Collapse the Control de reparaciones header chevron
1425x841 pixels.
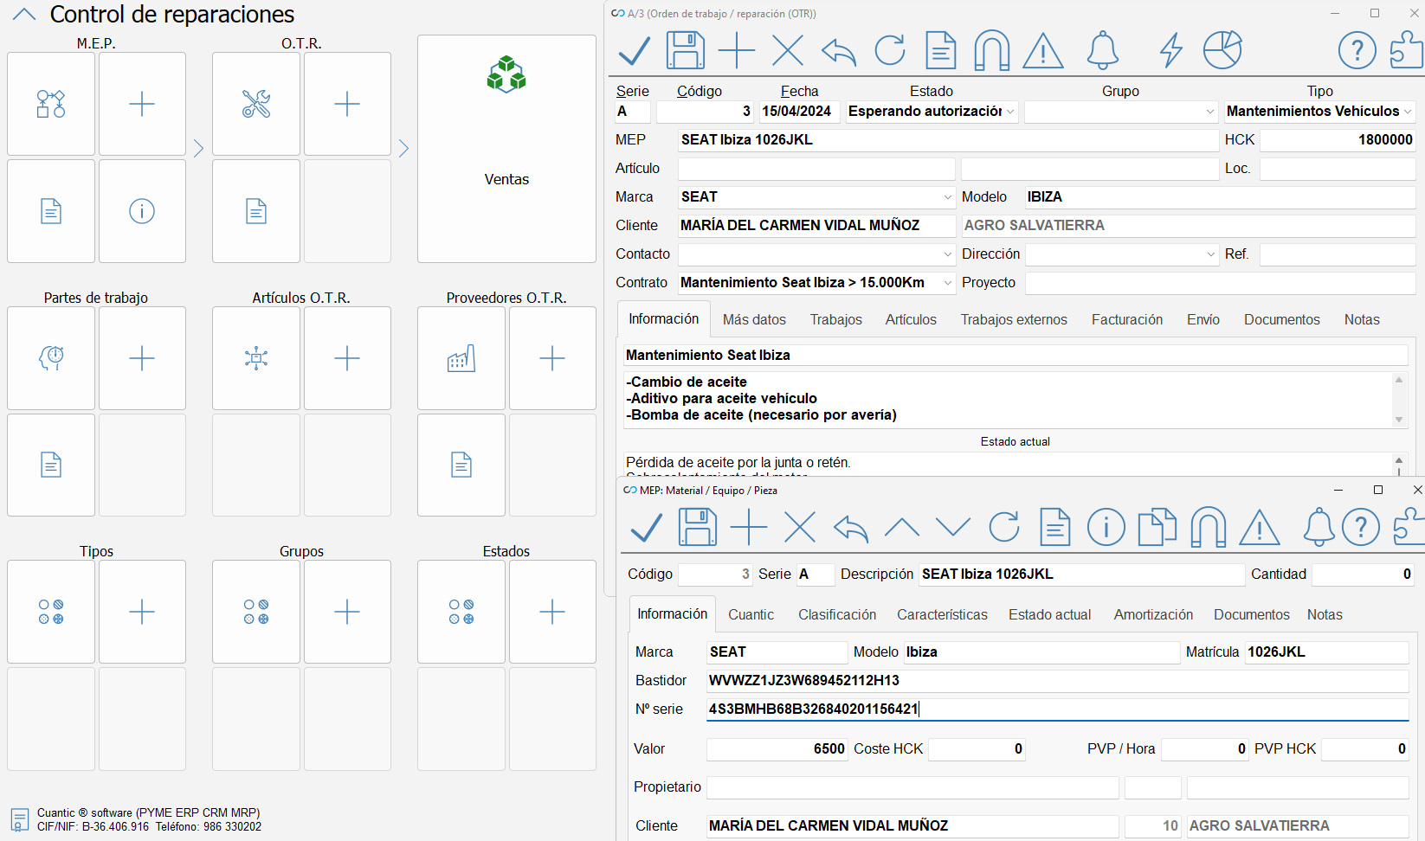(24, 15)
